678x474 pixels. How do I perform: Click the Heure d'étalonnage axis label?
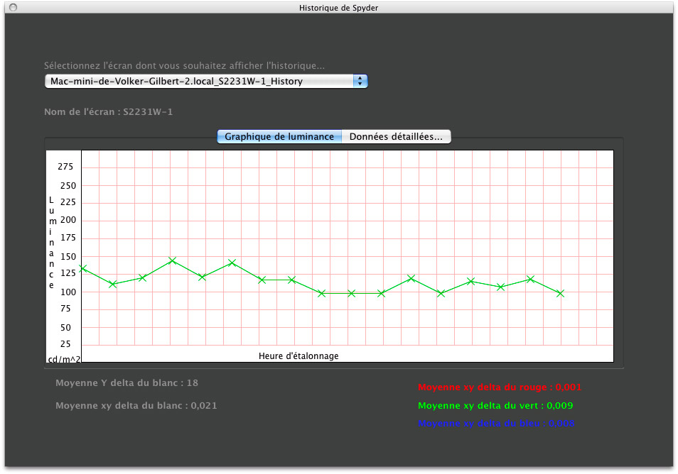pos(298,356)
